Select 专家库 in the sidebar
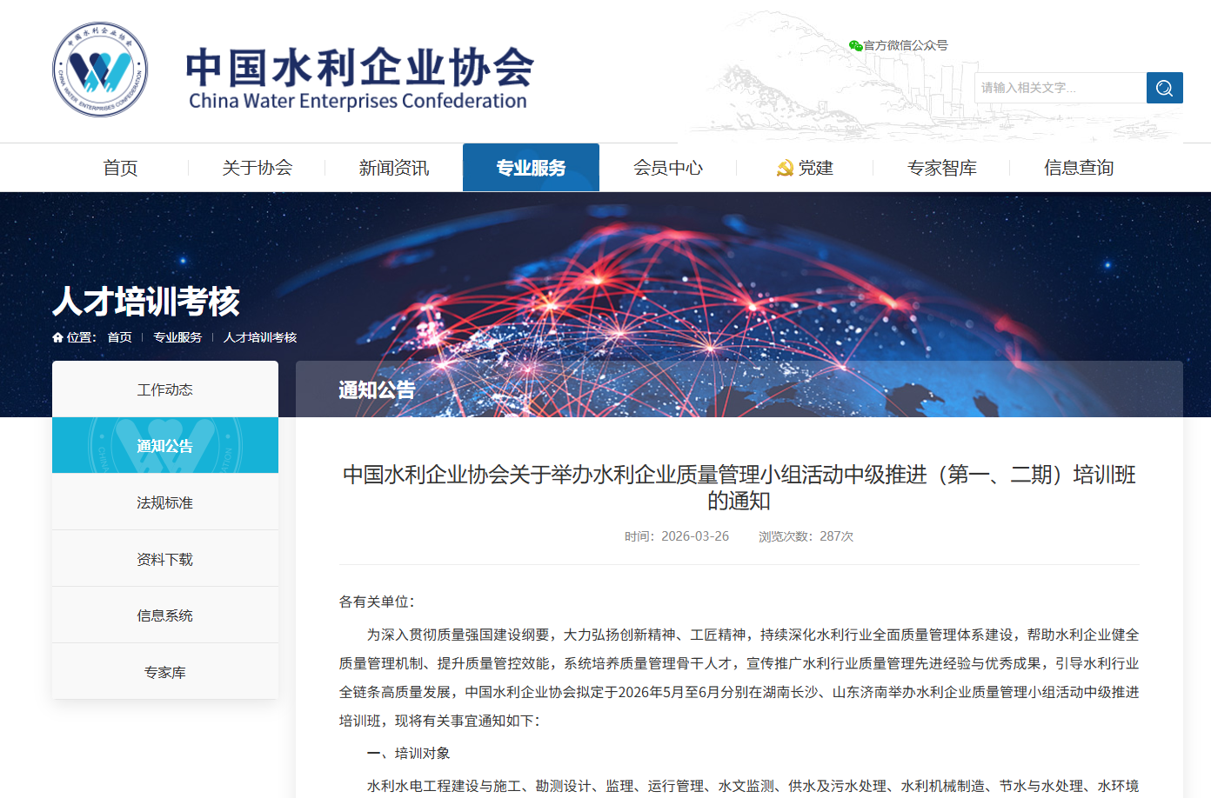This screenshot has height=798, width=1211. [165, 670]
